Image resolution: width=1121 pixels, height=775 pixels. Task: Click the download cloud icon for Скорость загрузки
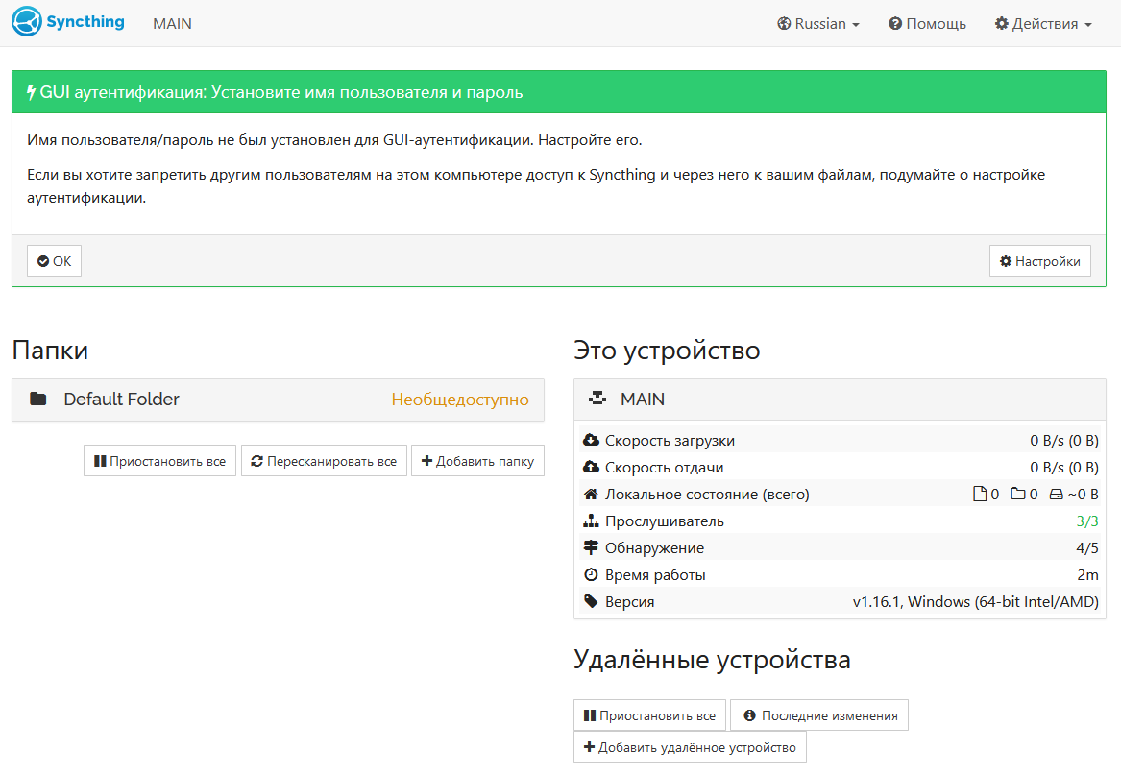(592, 440)
